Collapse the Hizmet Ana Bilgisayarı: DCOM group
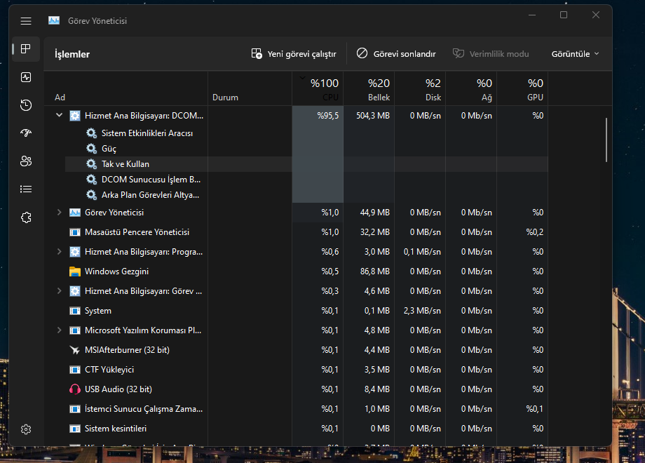The image size is (645, 463). [59, 115]
